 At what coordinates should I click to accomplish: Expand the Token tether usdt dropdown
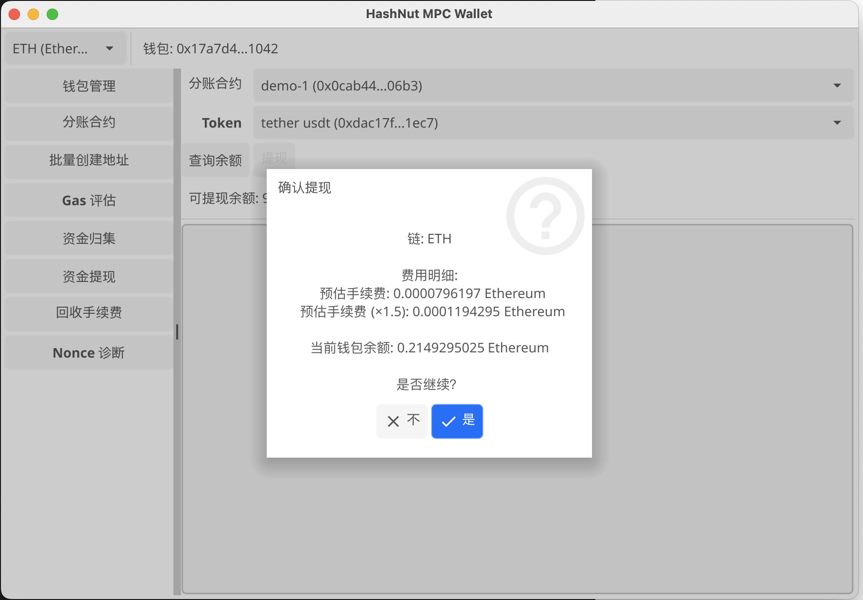point(553,123)
